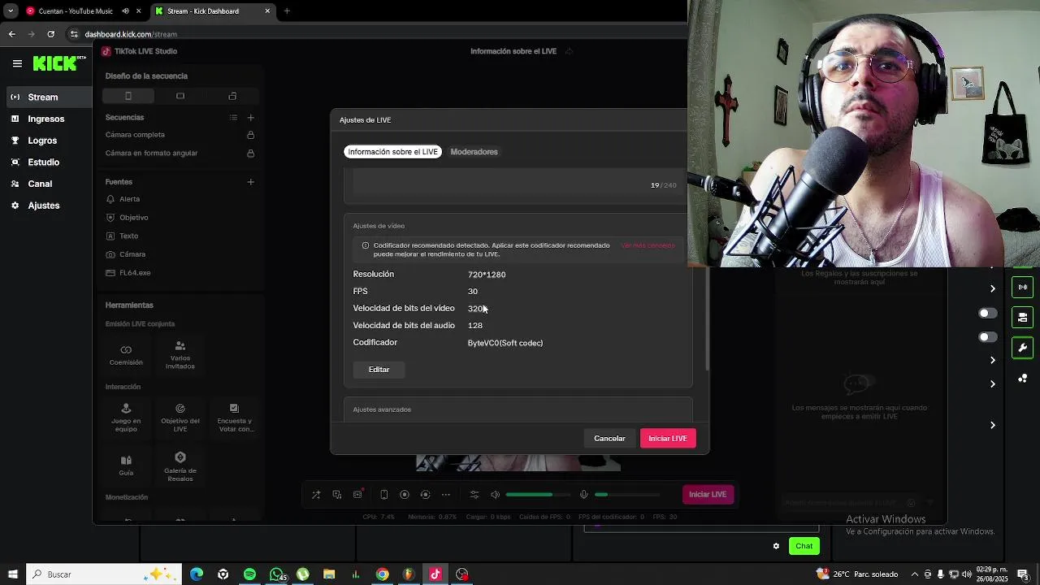Toggle the upper Kick dashboard switch
The height and width of the screenshot is (585, 1040).
coord(987,314)
